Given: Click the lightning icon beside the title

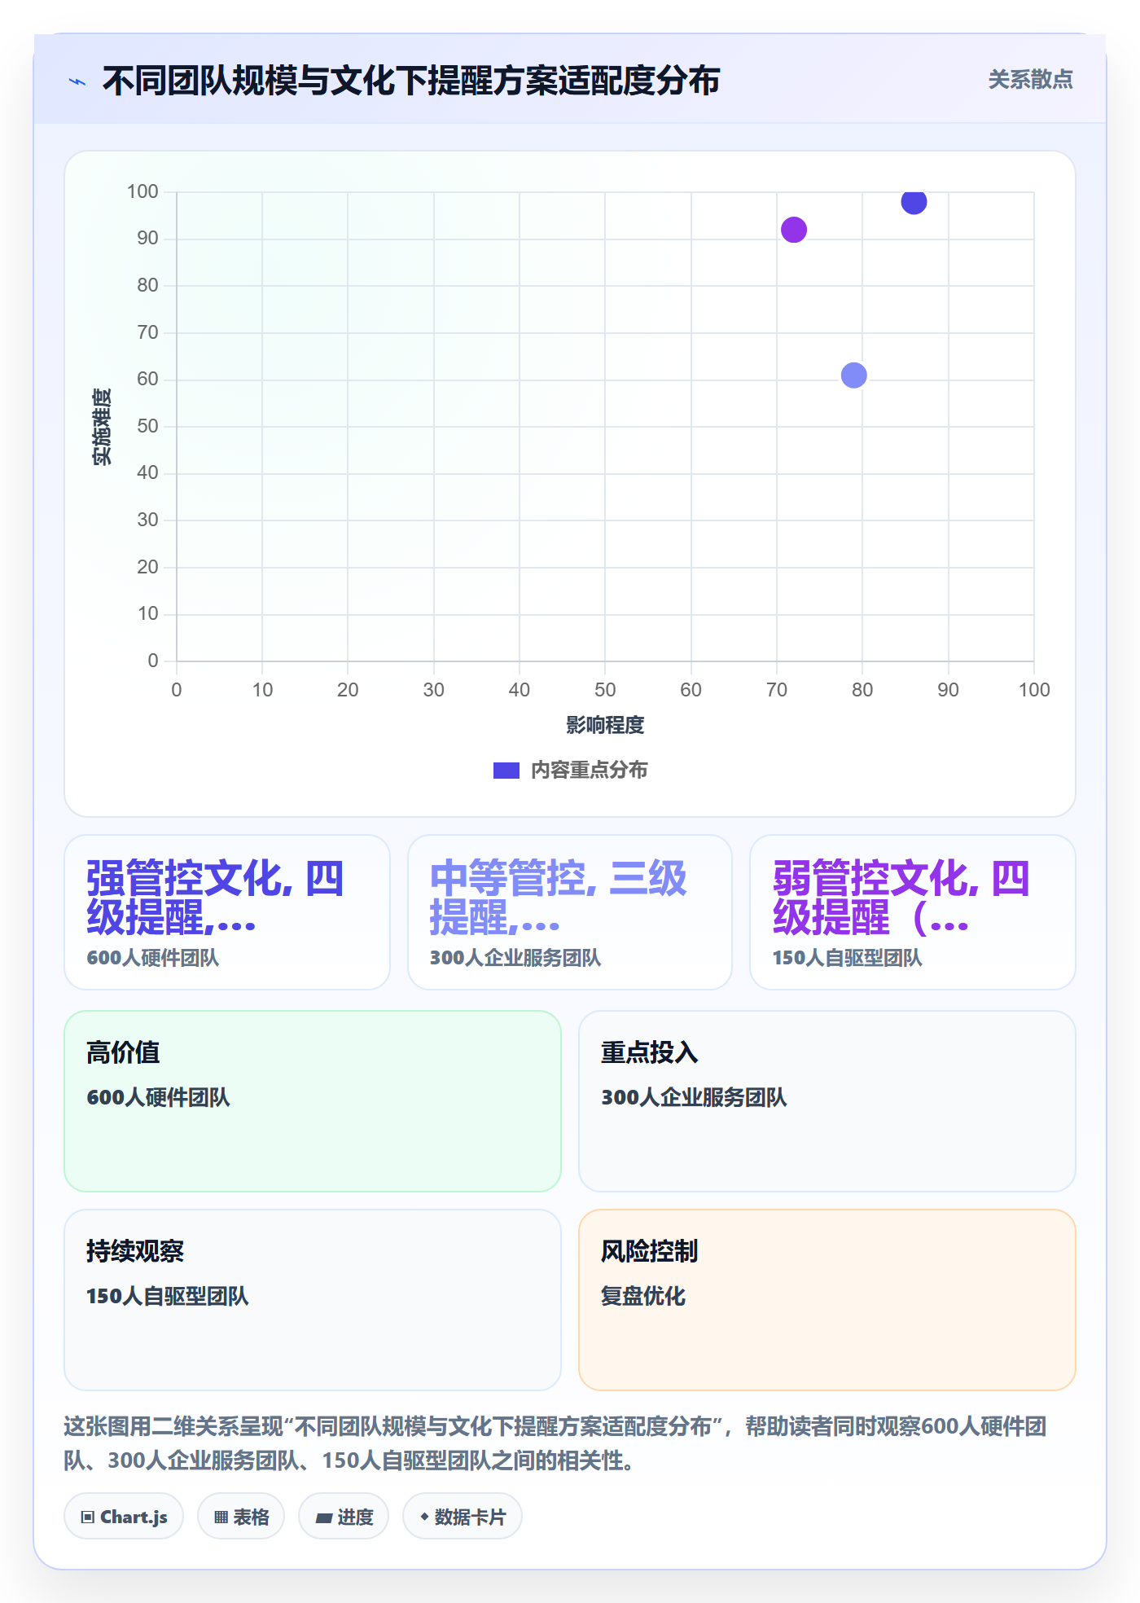Looking at the screenshot, I should tap(77, 81).
